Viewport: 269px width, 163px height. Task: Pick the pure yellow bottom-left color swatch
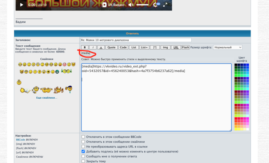pos(236,129)
